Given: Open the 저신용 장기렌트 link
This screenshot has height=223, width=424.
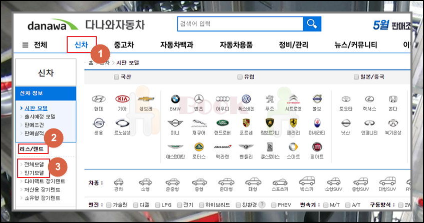Looking at the screenshot, I should 42,189.
